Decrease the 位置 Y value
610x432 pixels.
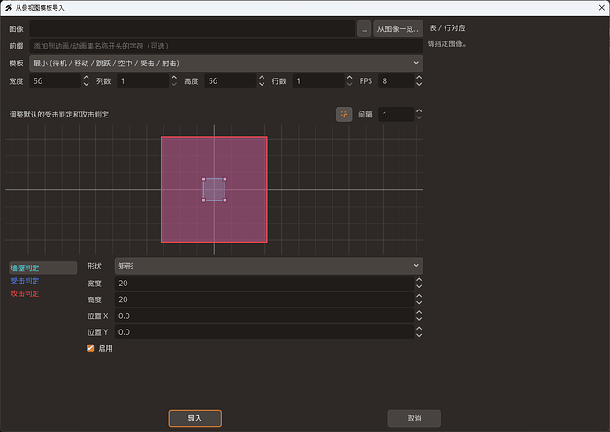pyautogui.click(x=419, y=335)
